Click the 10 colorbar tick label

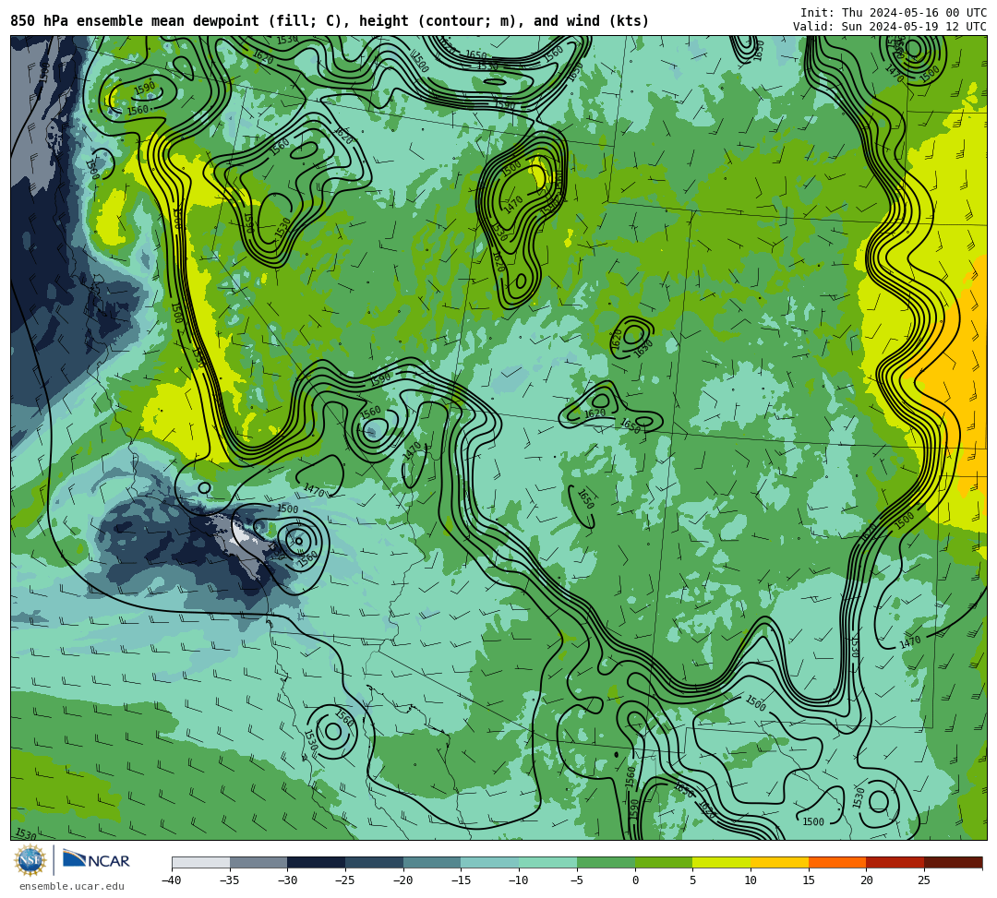click(x=751, y=880)
